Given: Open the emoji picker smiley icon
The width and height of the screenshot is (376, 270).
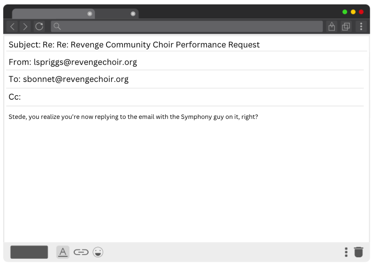Looking at the screenshot, I should pyautogui.click(x=98, y=252).
